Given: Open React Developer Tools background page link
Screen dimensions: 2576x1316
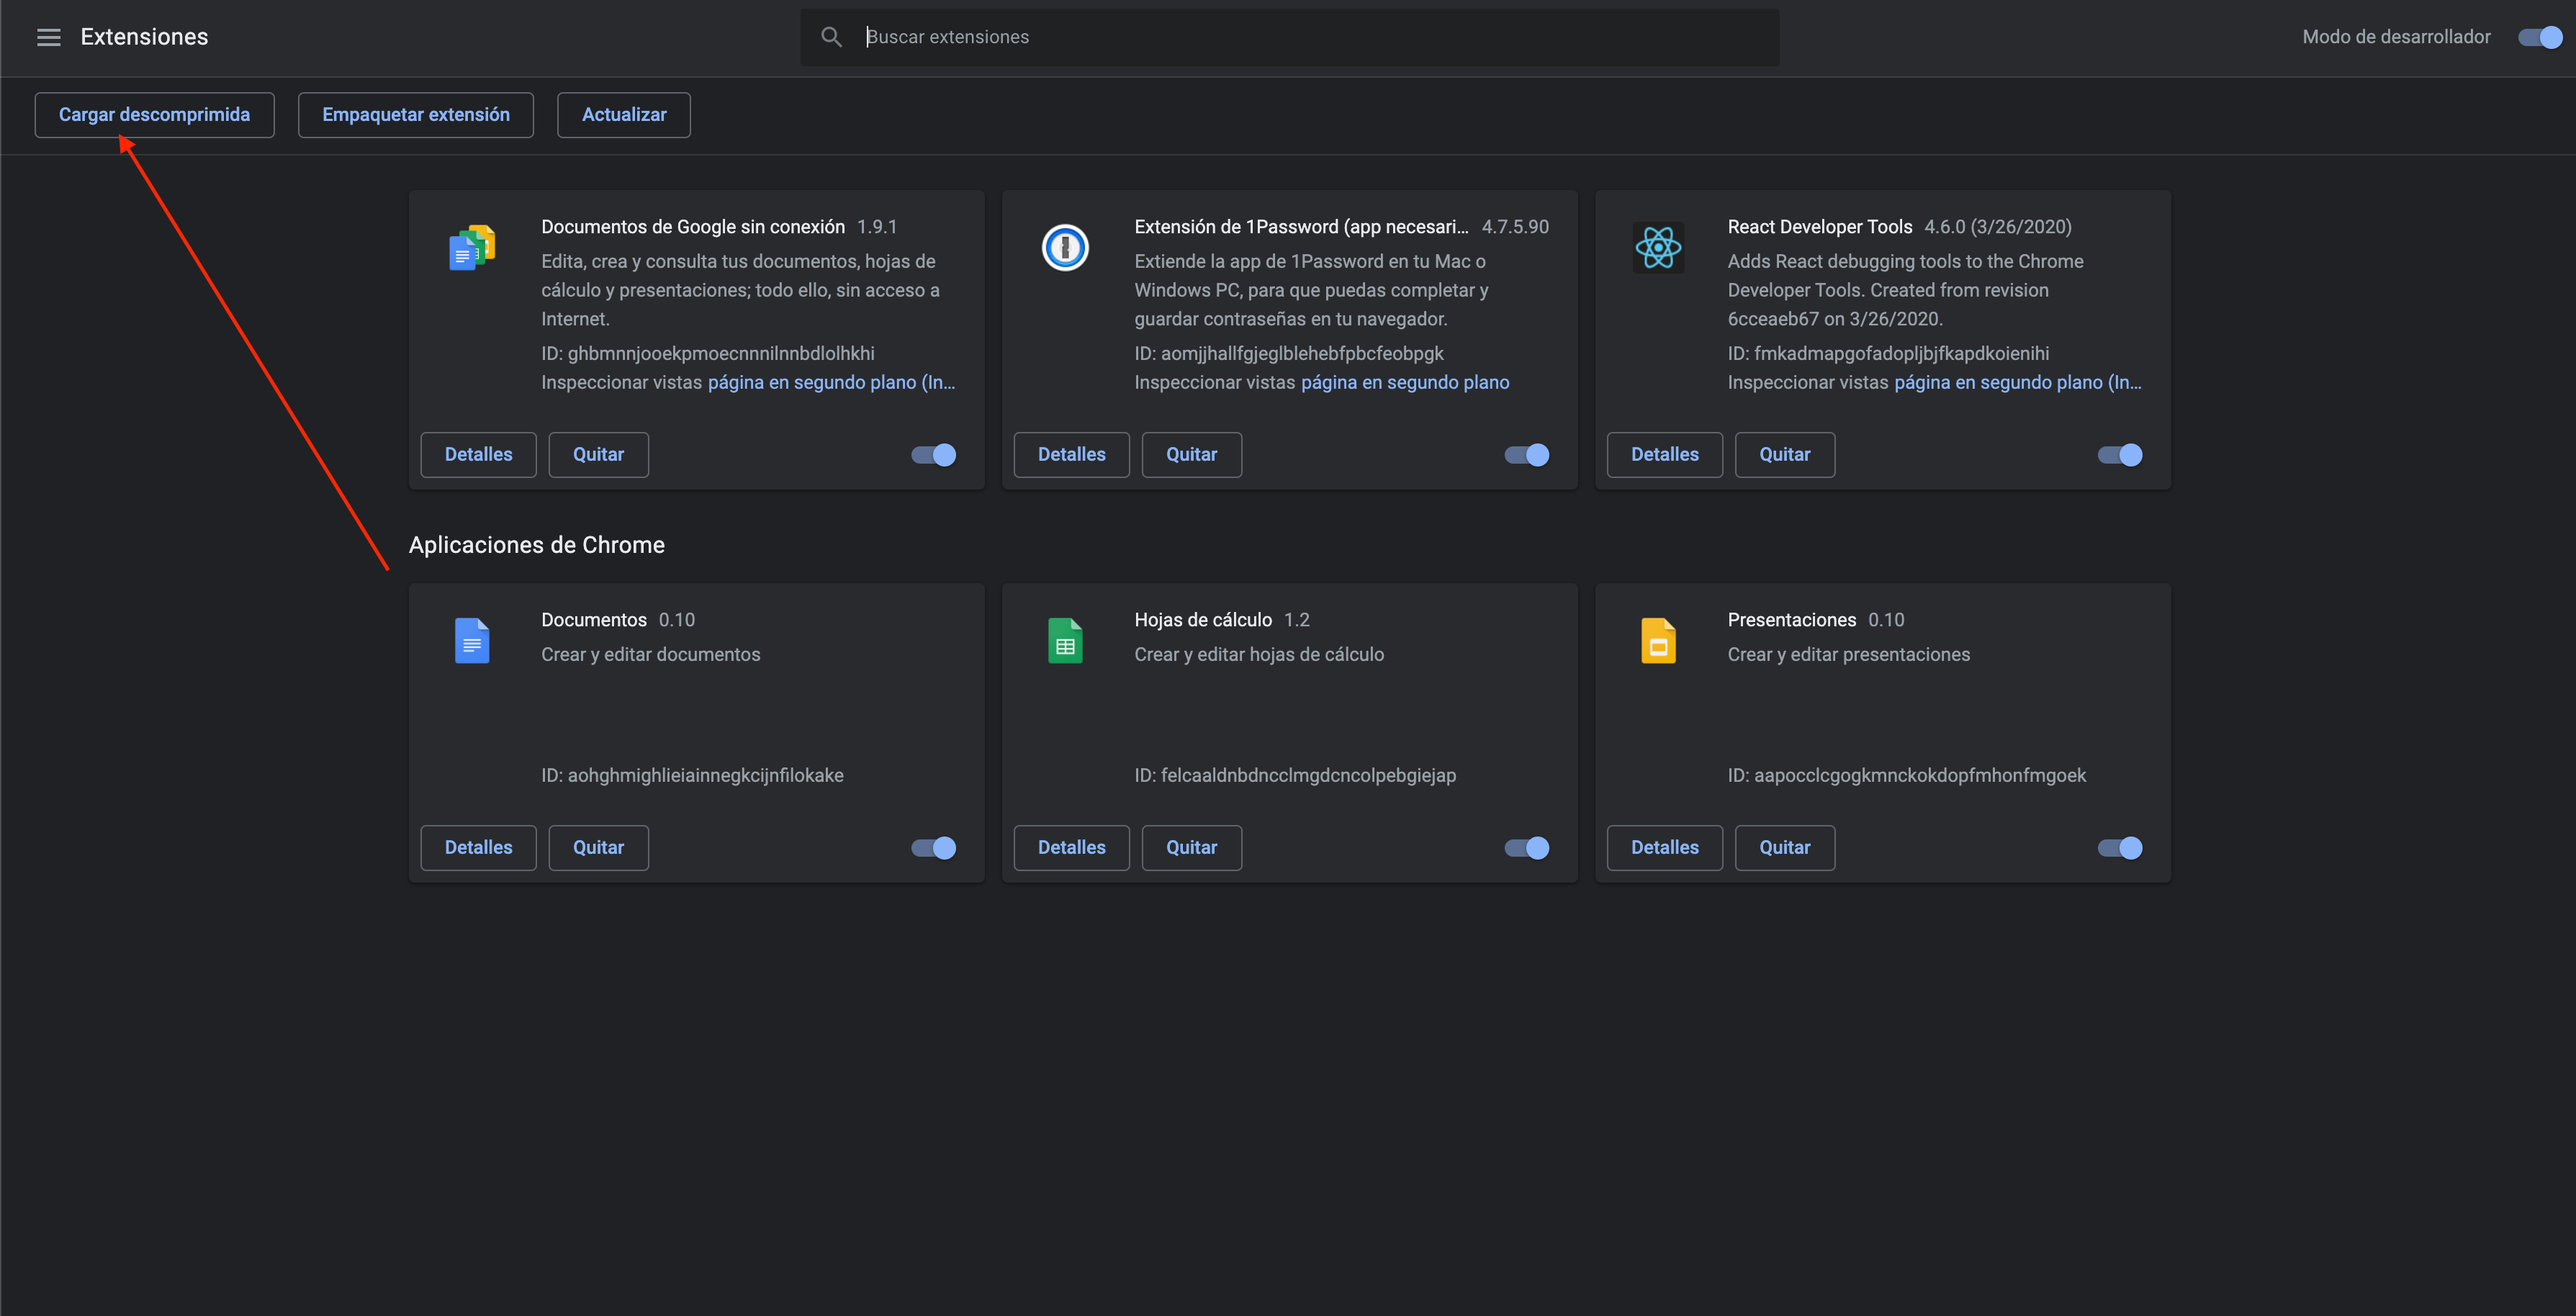Looking at the screenshot, I should pos(2017,382).
